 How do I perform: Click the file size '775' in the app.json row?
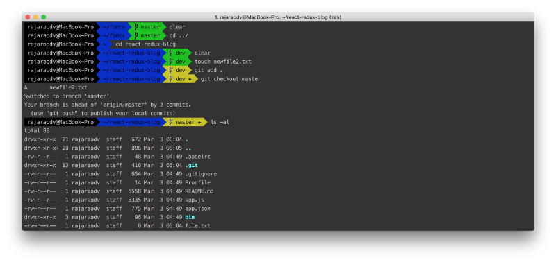[136, 209]
